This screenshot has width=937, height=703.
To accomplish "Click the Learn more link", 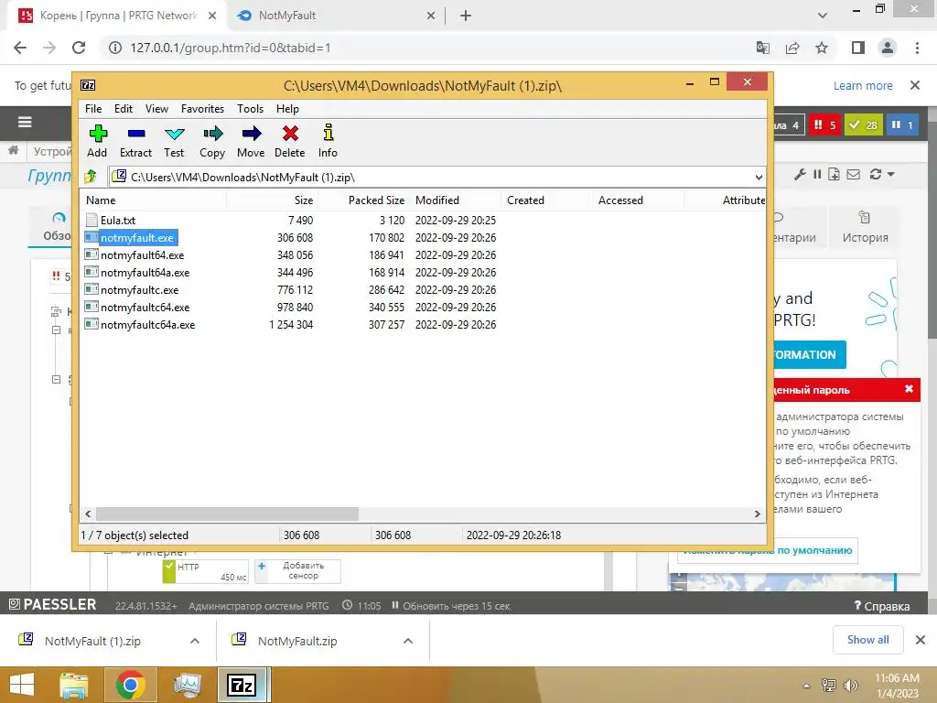I will point(863,86).
